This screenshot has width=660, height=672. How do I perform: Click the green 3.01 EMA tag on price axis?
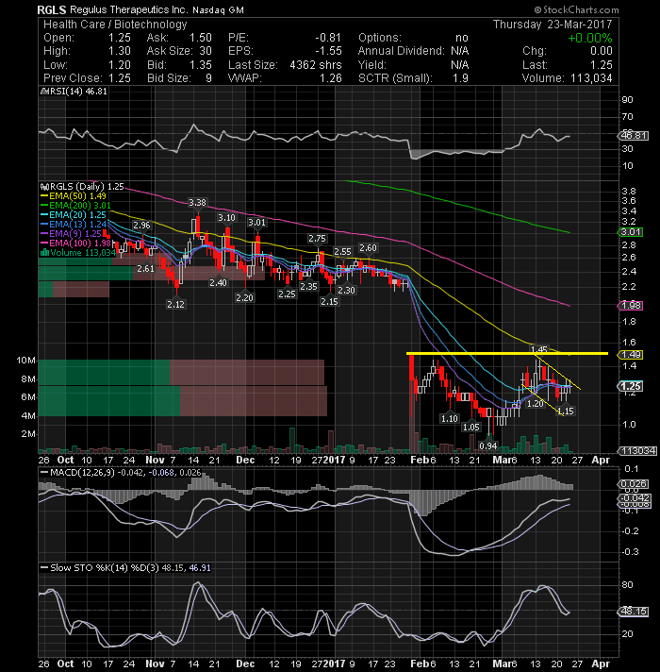(x=631, y=232)
